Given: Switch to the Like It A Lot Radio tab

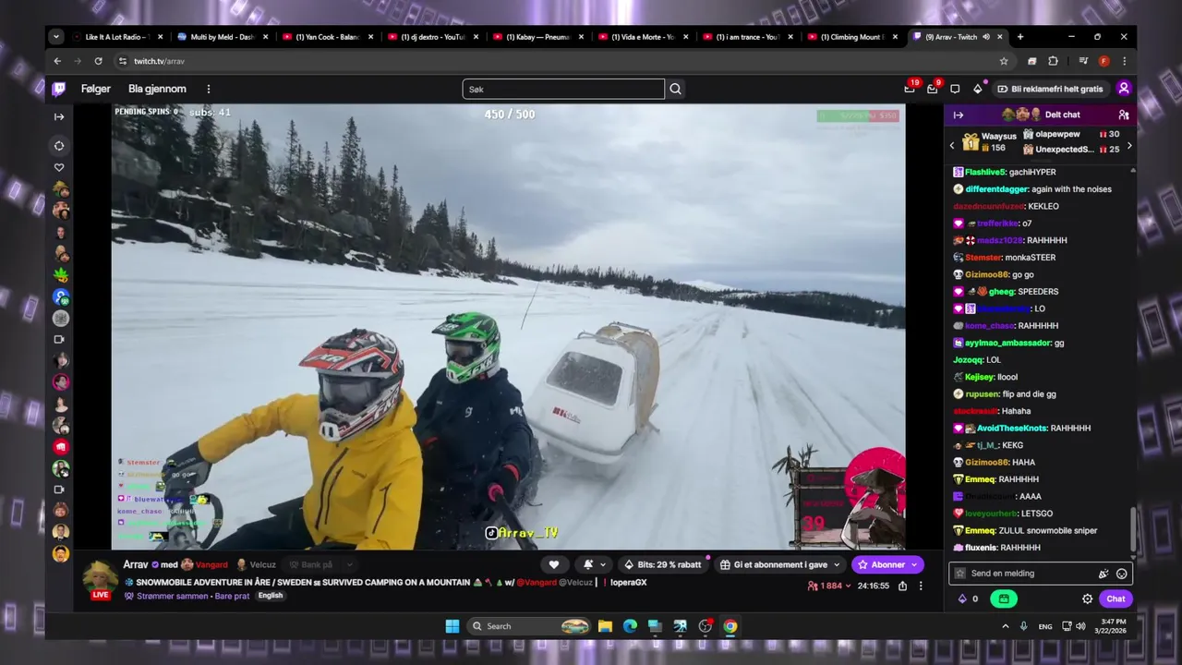Looking at the screenshot, I should click(116, 37).
